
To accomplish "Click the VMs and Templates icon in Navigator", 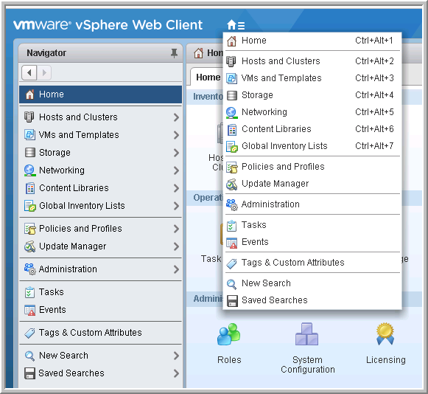I will (x=29, y=135).
